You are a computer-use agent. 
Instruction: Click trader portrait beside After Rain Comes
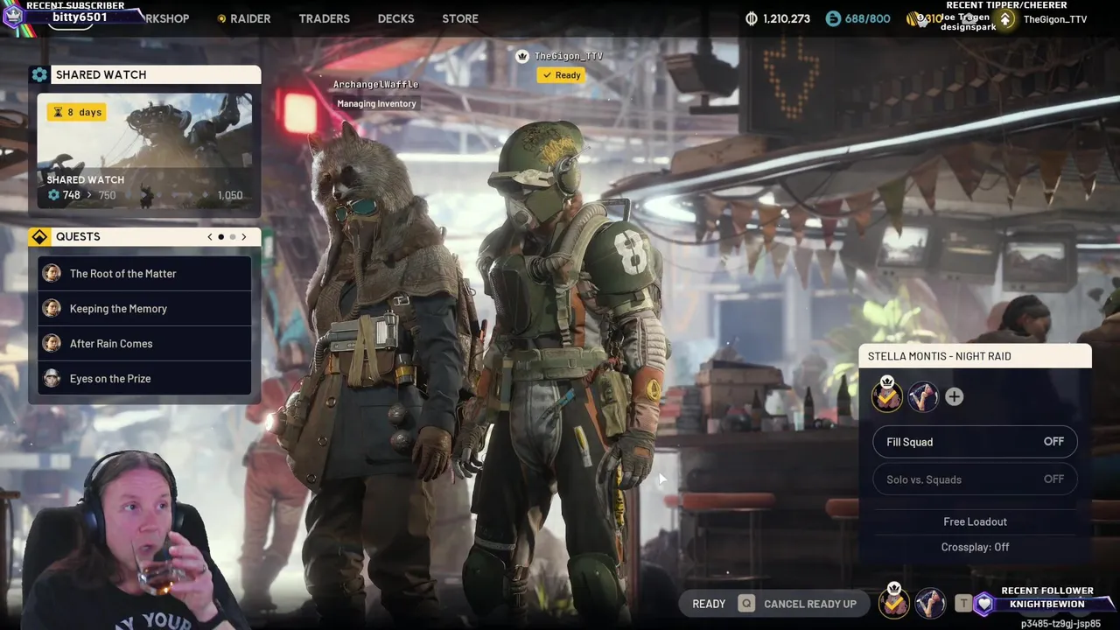pos(52,343)
